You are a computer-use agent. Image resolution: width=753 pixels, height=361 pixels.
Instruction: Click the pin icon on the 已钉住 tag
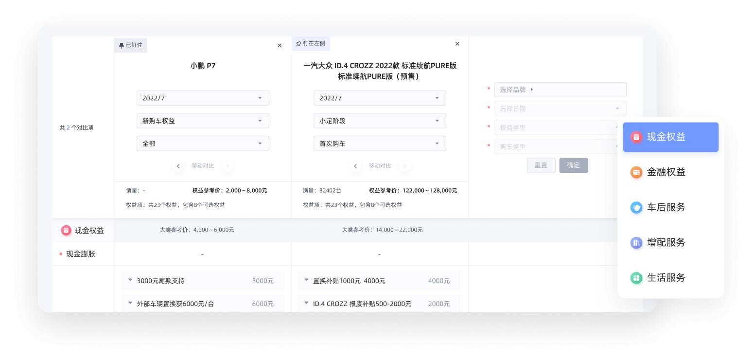point(122,45)
